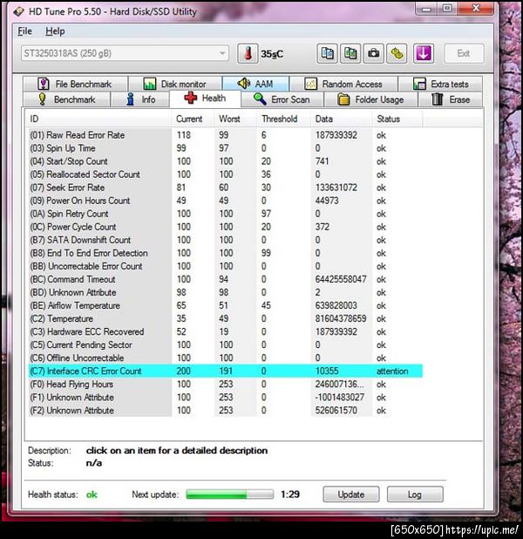Image resolution: width=523 pixels, height=539 pixels.
Task: Click the Worst column header
Action: tap(235, 119)
